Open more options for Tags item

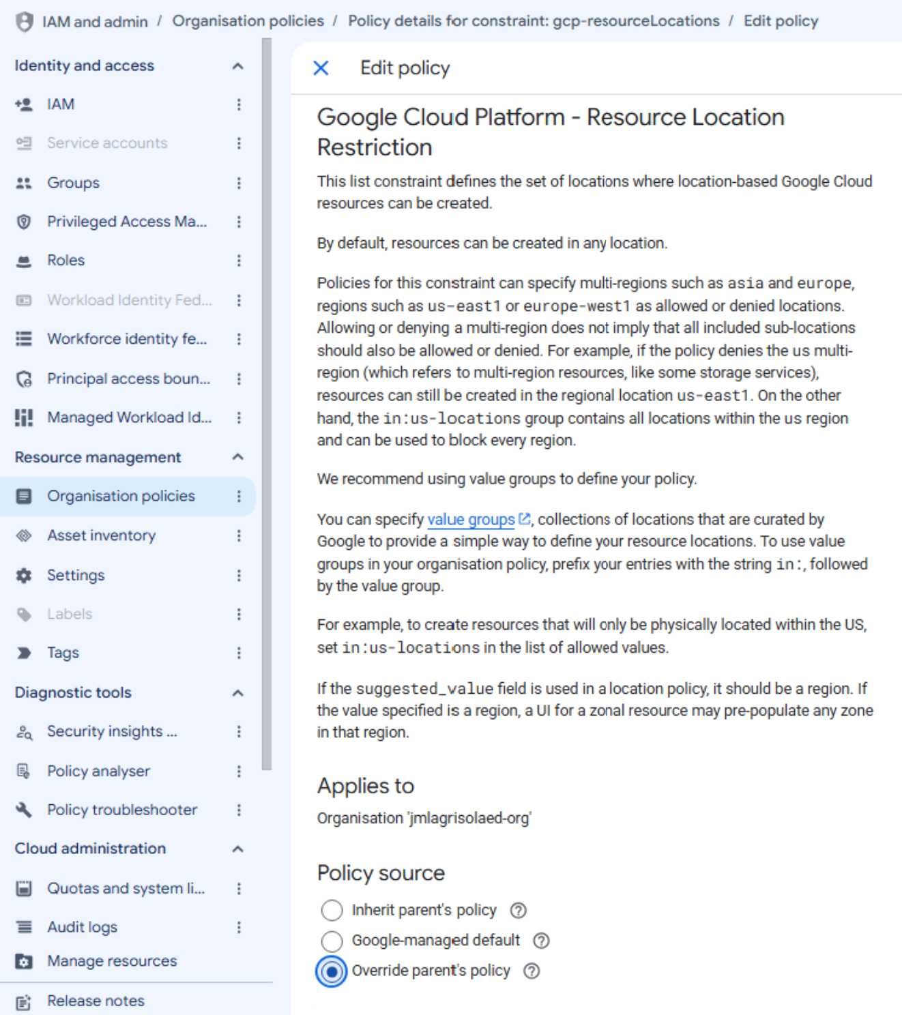pos(239,653)
